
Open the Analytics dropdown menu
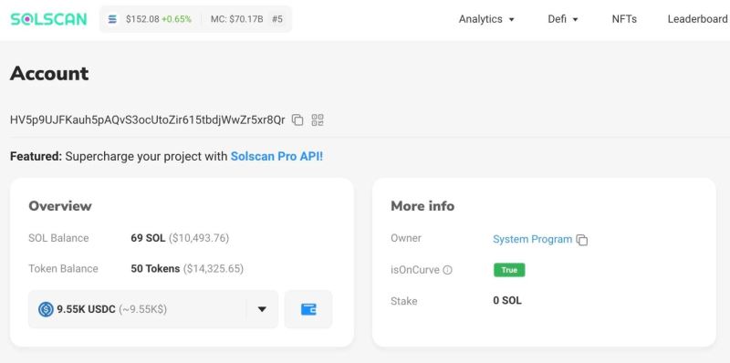tap(486, 19)
